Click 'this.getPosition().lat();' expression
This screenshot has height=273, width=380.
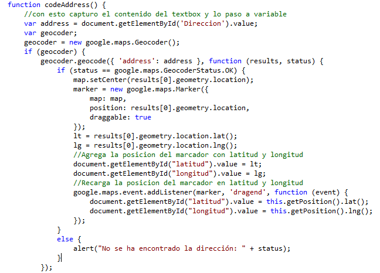point(317,202)
